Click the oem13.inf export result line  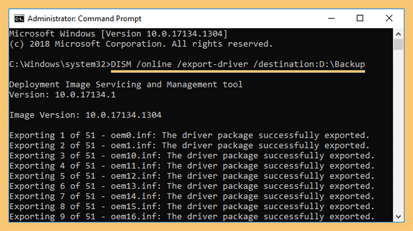(x=192, y=186)
